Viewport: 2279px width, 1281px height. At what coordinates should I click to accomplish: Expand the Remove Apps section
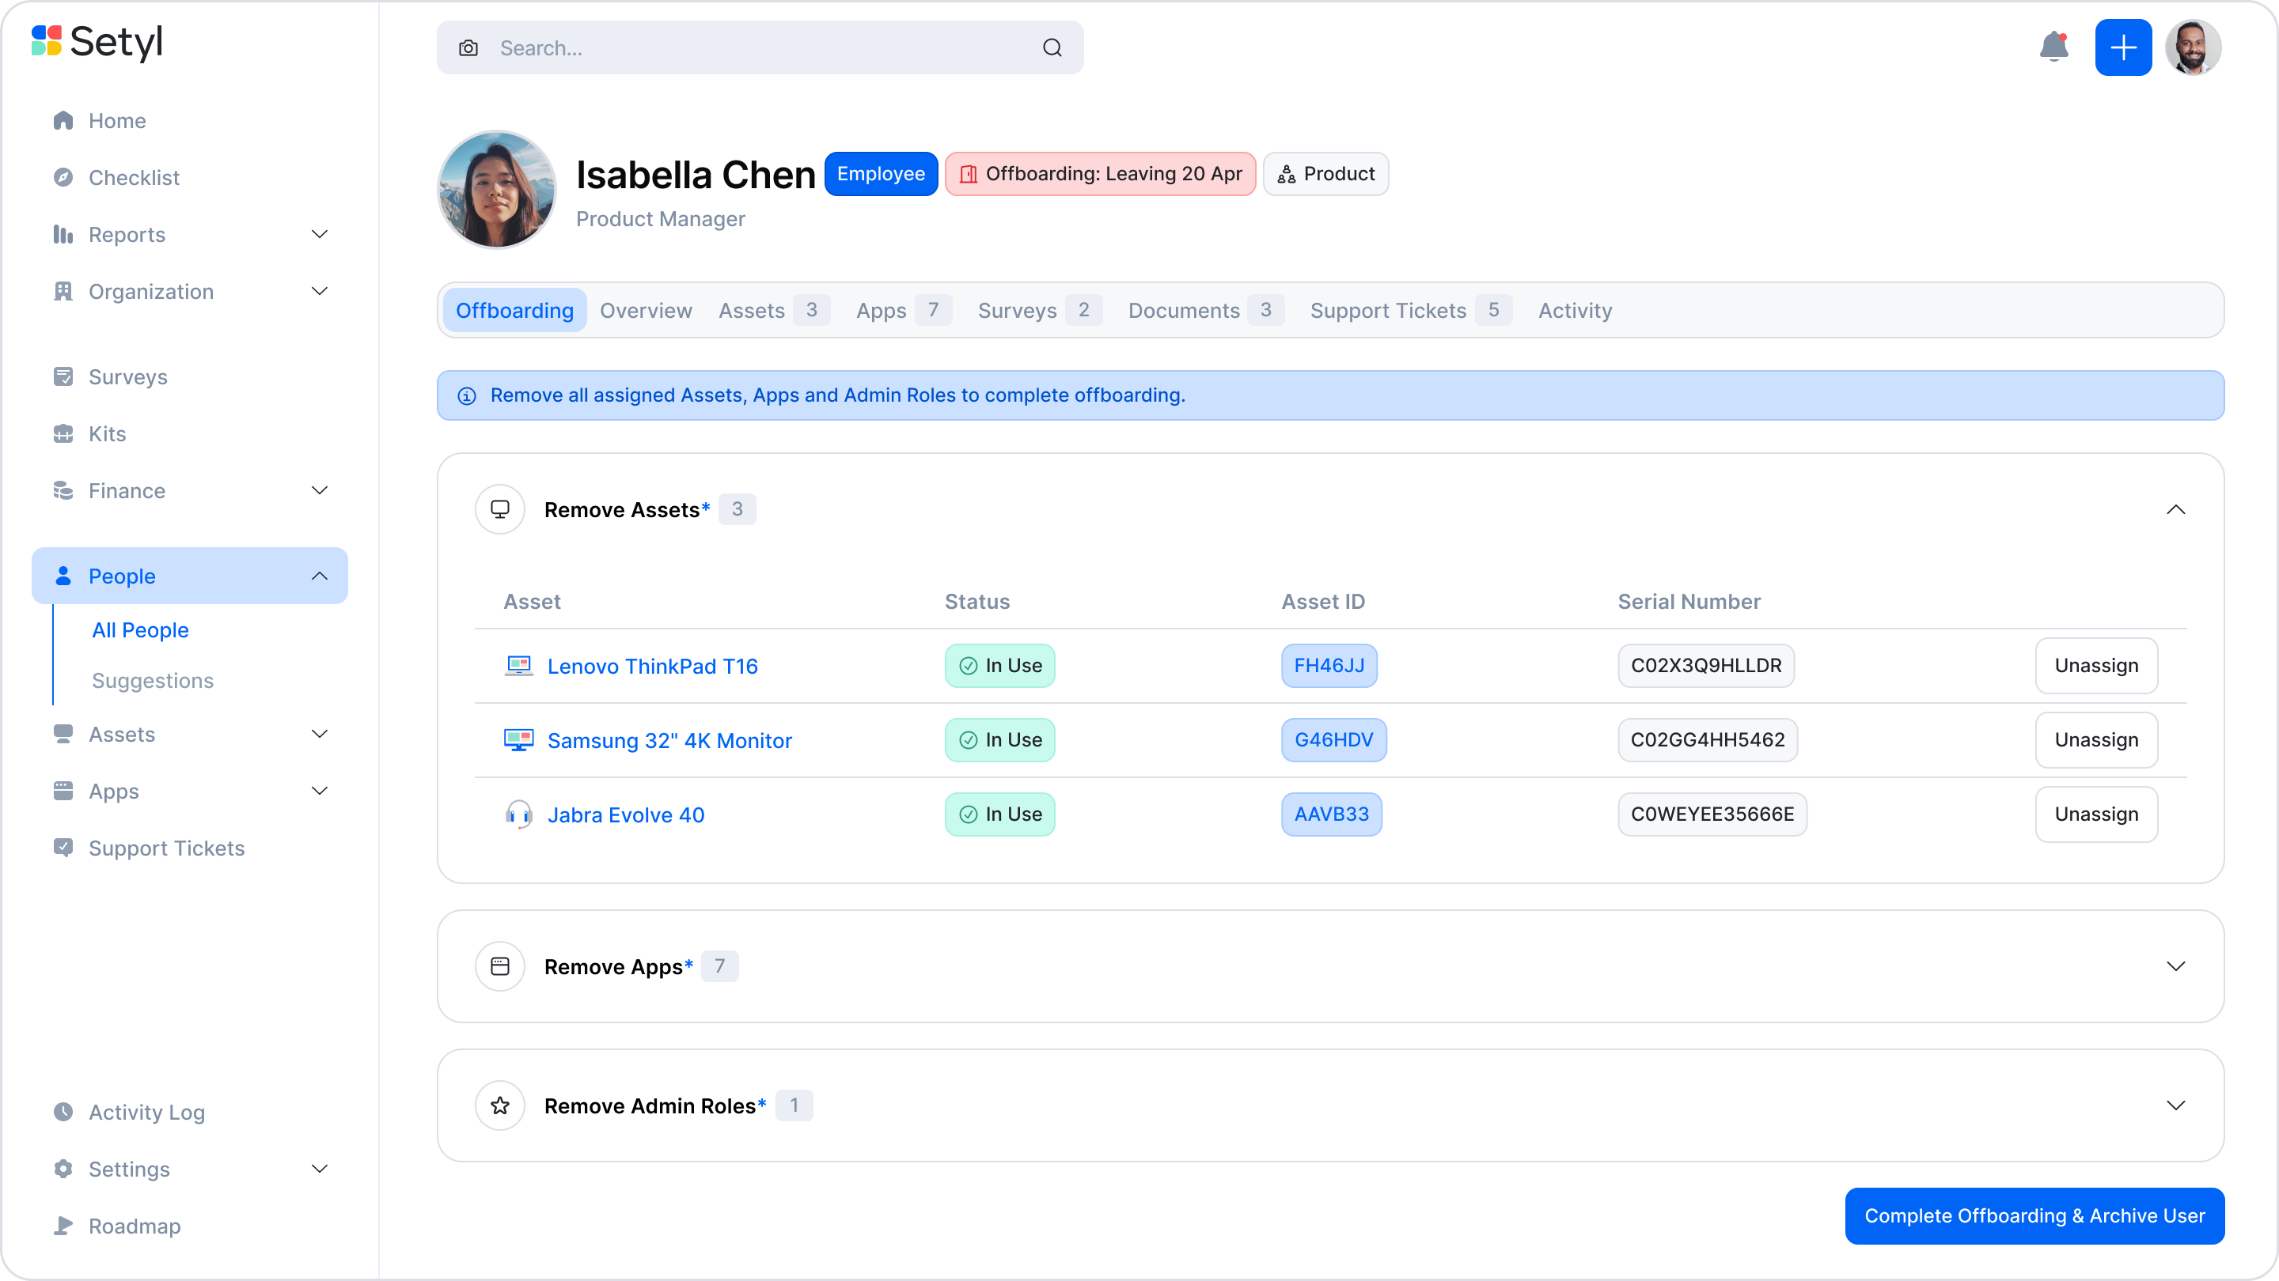2177,965
